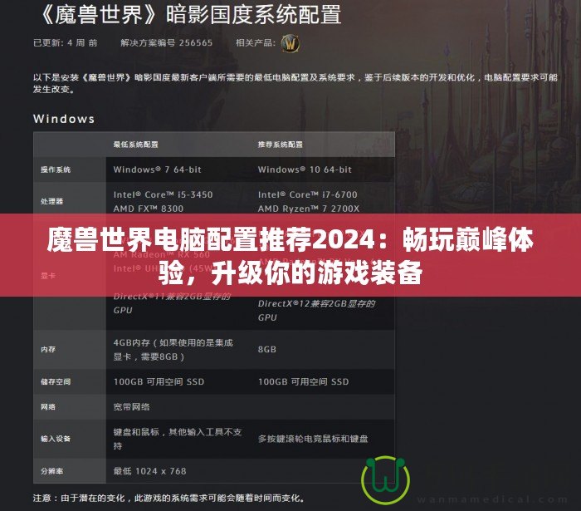Click the 最低 1024 x 768 cell

149,471
